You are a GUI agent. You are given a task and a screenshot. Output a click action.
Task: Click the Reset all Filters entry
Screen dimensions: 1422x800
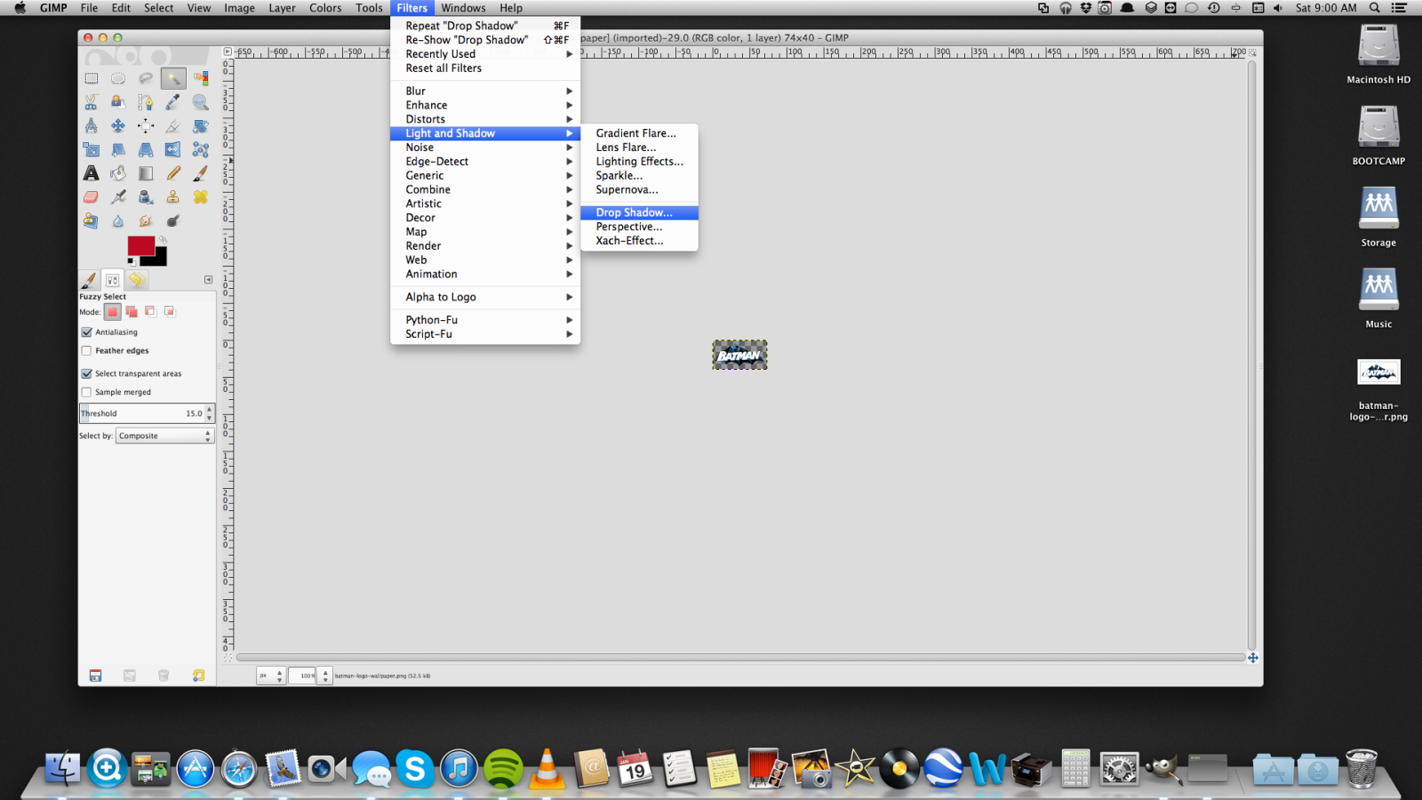click(485, 68)
